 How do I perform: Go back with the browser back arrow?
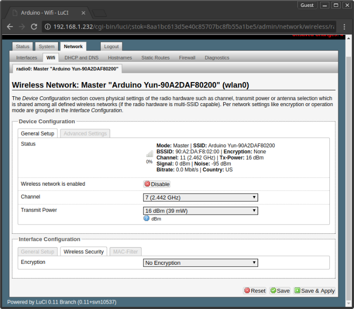pos(10,27)
